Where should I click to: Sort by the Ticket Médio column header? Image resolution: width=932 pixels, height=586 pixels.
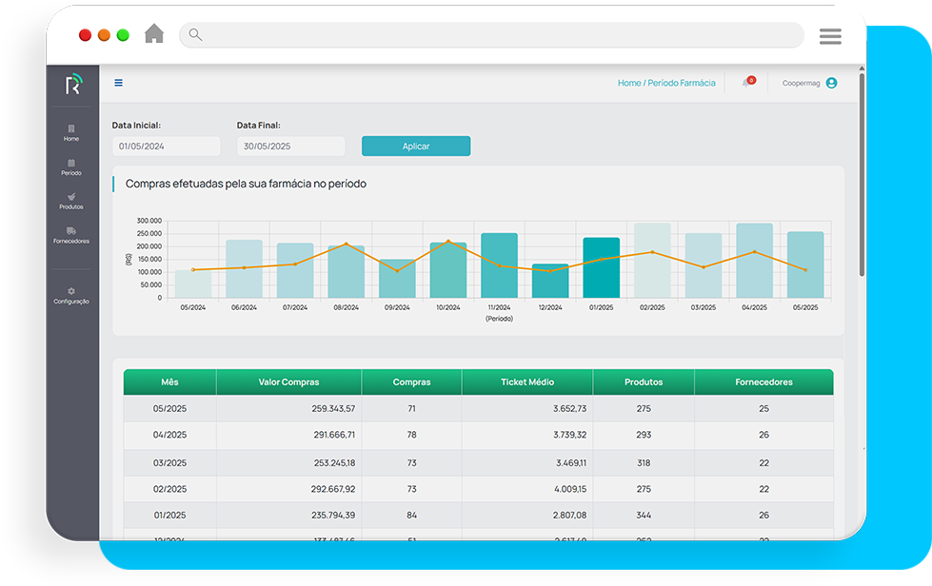pos(526,382)
